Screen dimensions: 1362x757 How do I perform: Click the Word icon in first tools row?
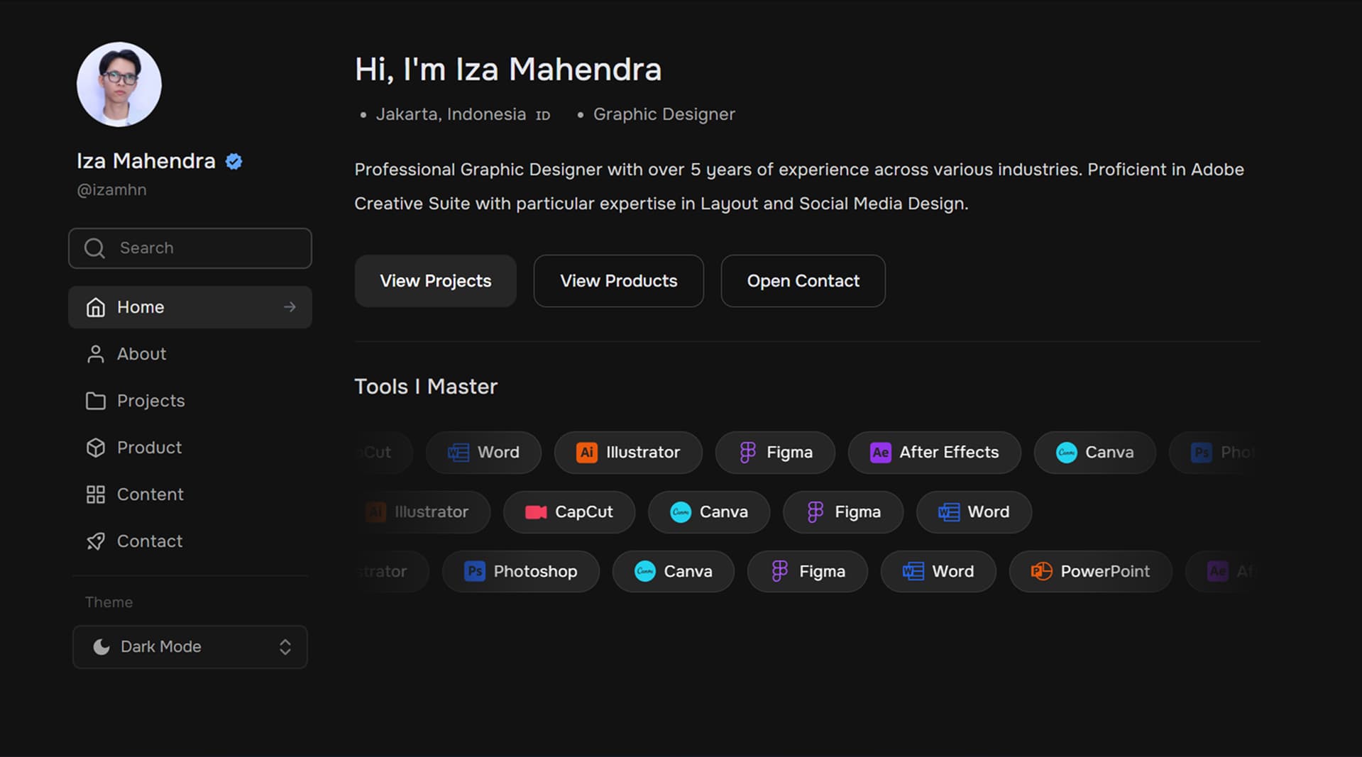pyautogui.click(x=458, y=453)
